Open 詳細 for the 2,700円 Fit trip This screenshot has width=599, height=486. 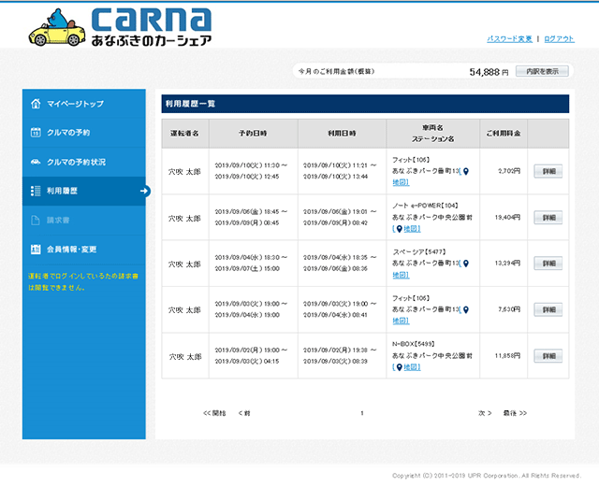(x=548, y=171)
